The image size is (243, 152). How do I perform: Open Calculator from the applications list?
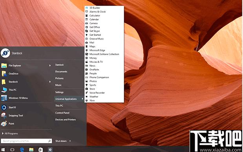click(95, 15)
